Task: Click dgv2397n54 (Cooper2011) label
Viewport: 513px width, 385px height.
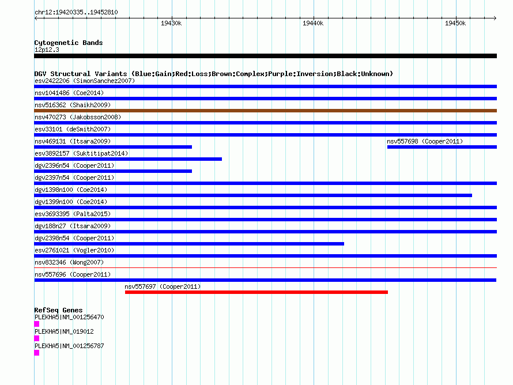Action: (x=74, y=178)
